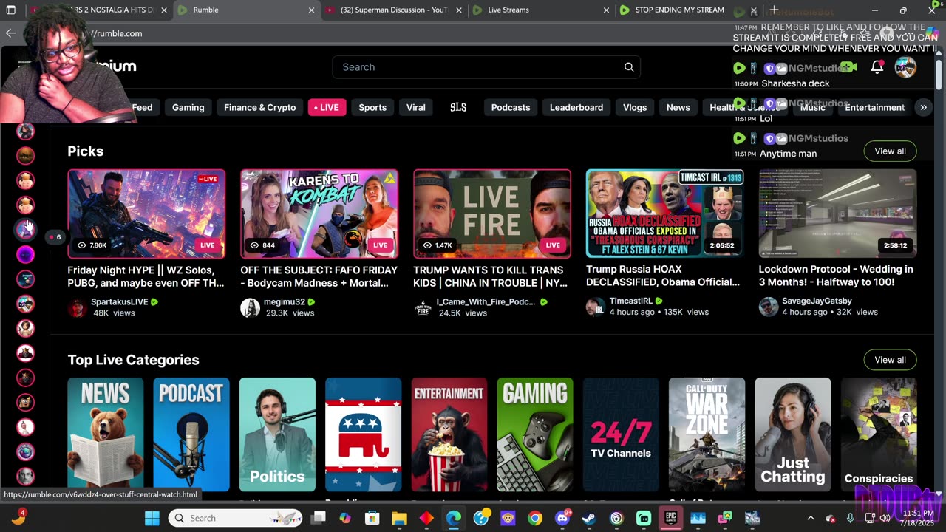Select the Viral category tab

tap(416, 107)
